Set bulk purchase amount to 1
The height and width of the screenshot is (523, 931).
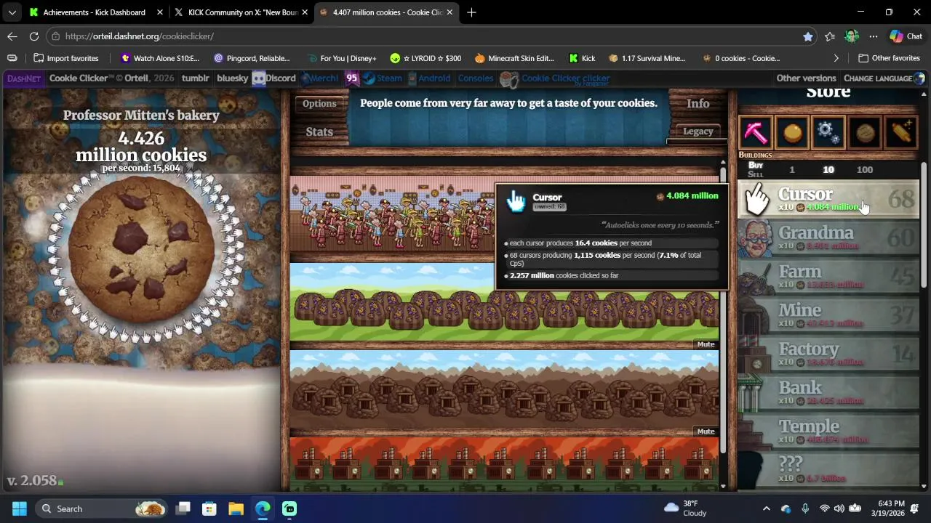[x=792, y=170]
